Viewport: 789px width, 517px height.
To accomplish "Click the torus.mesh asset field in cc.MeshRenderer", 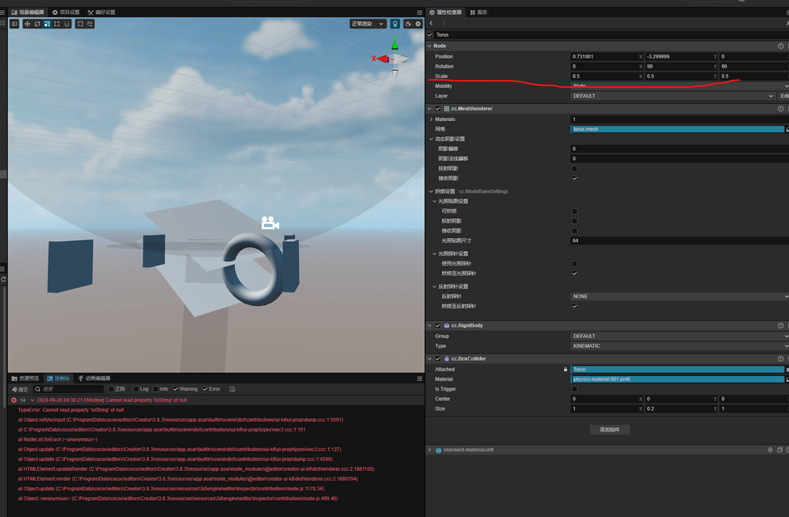I will click(x=678, y=129).
